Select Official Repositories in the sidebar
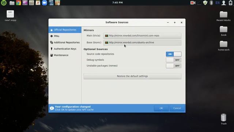The height and width of the screenshot is (132, 234). click(65, 30)
